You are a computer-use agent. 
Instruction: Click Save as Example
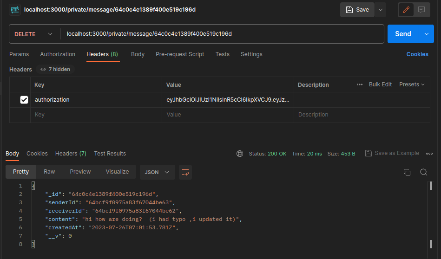point(392,153)
